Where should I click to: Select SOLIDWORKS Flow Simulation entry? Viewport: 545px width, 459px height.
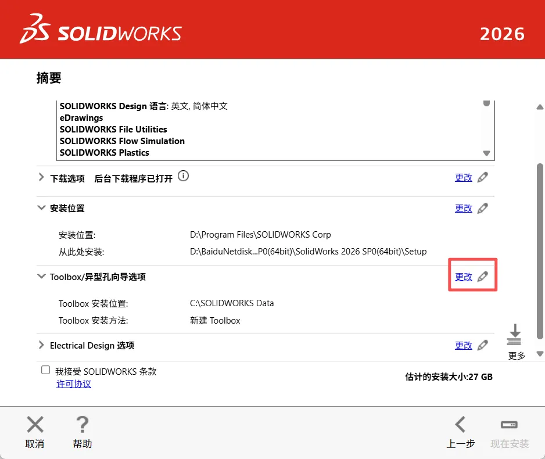[x=122, y=141]
